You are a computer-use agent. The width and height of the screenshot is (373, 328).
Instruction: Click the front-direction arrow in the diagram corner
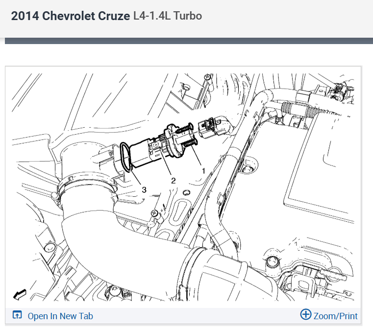tap(20, 295)
